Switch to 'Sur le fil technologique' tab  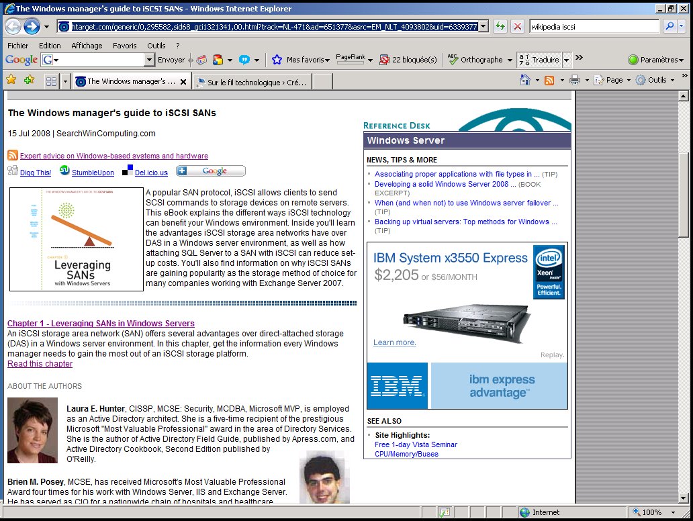pyautogui.click(x=252, y=82)
